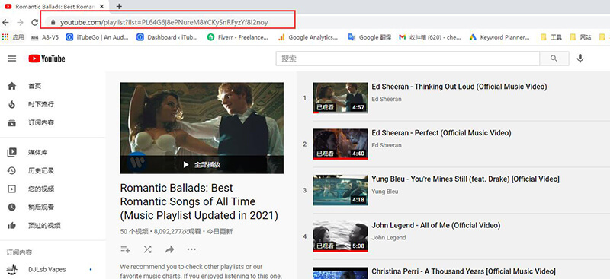610x279 pixels.
Task: Open Gmail inbox (620) bookmark
Action: click(430, 37)
